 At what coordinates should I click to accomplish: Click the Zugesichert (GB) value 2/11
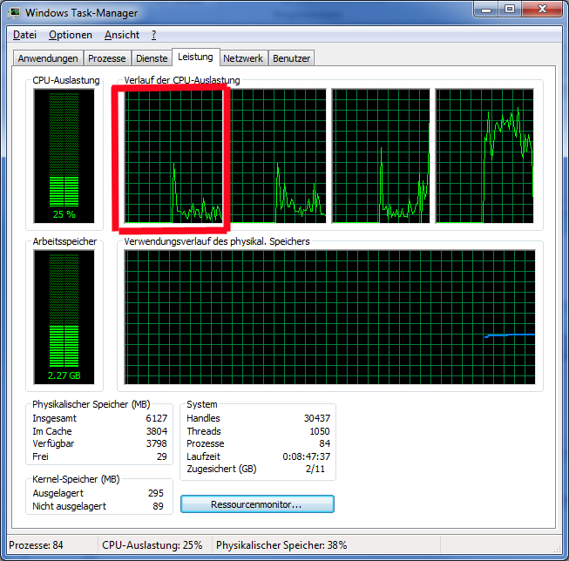coord(315,469)
